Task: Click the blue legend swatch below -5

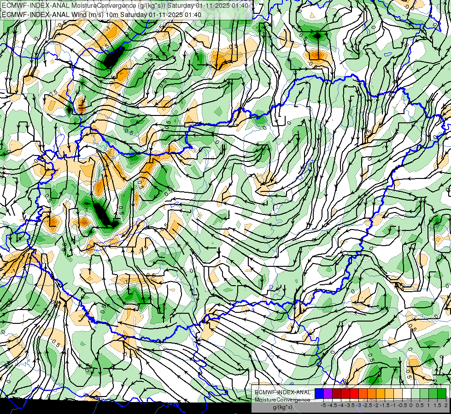Action: 319,394
